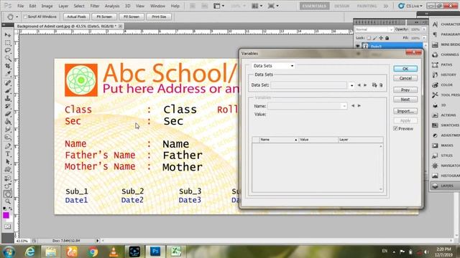Open the Paths panel icon
The image size is (460, 258).
(x=435, y=64)
